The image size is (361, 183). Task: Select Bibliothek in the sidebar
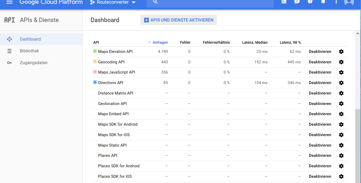pos(29,51)
